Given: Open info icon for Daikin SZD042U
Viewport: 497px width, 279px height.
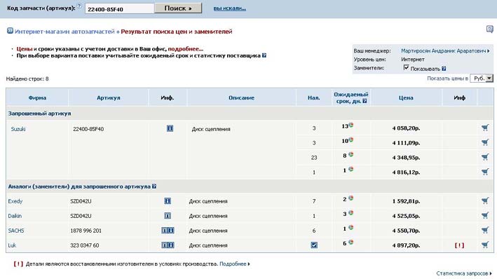Looking at the screenshot, I should (x=168, y=216).
